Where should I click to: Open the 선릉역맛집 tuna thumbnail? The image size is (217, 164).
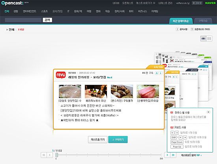tap(148, 92)
